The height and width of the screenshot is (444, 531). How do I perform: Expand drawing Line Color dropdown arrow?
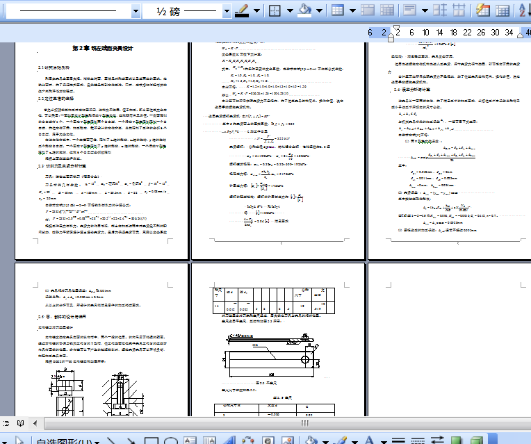pyautogui.click(x=355, y=442)
